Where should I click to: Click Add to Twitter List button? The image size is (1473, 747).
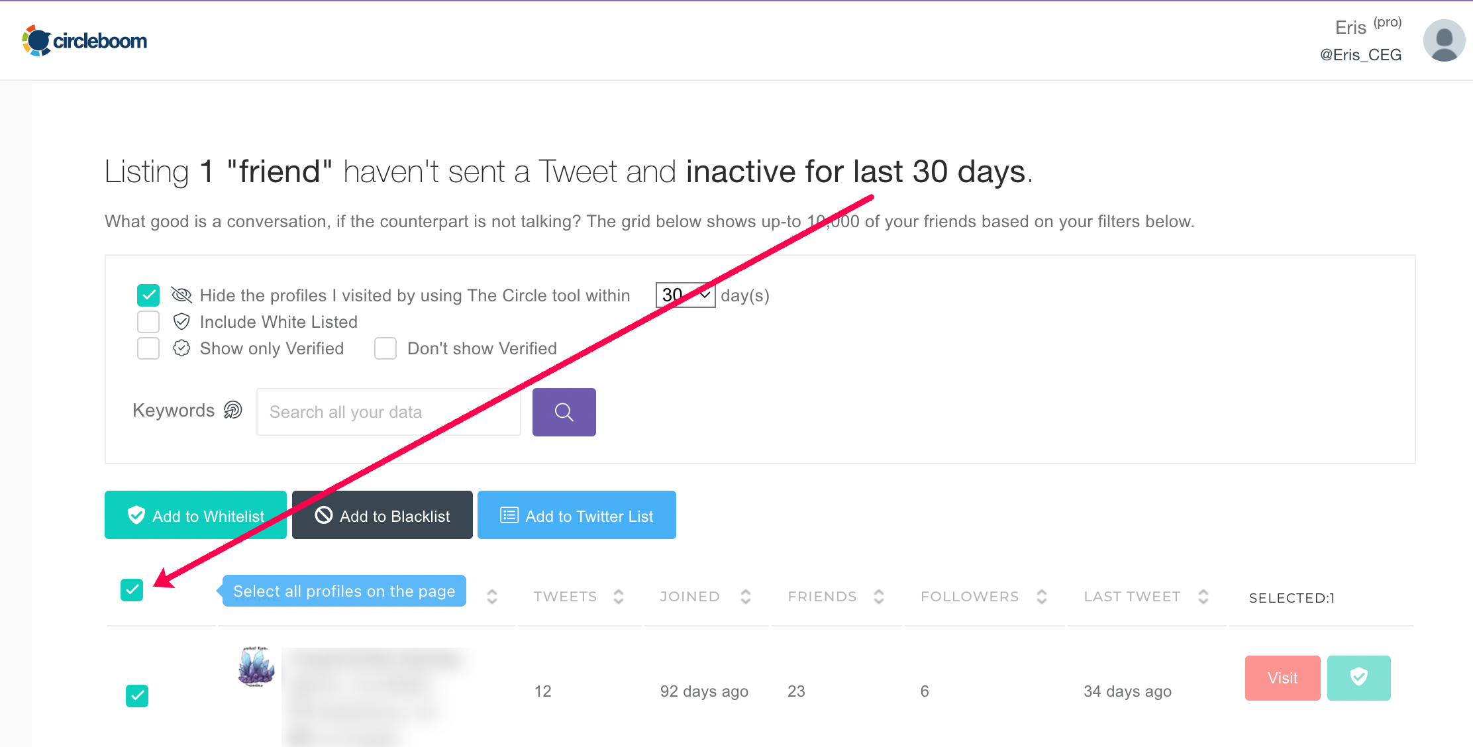coord(576,515)
